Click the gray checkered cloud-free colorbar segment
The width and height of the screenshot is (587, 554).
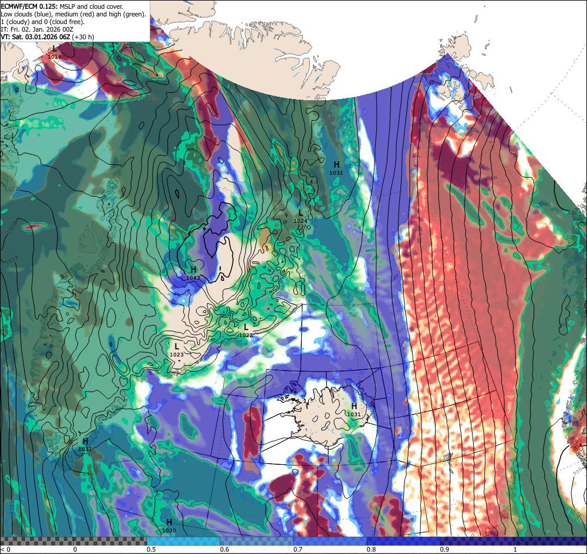coord(73,541)
